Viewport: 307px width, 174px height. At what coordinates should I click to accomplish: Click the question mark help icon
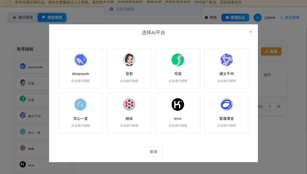click(206, 17)
